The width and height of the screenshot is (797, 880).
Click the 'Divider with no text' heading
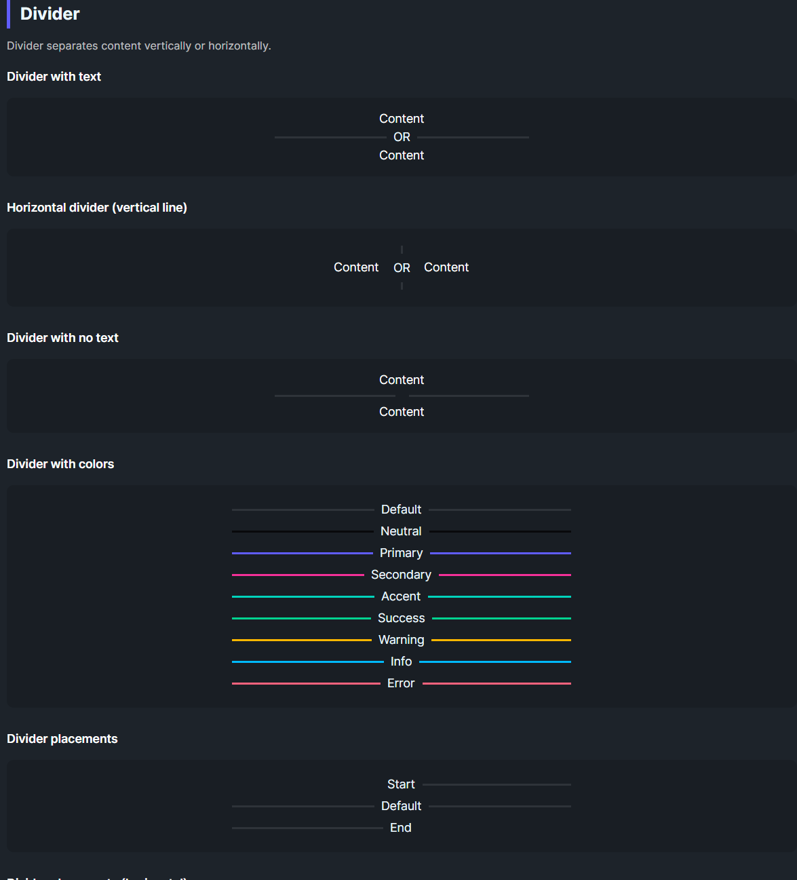62,338
